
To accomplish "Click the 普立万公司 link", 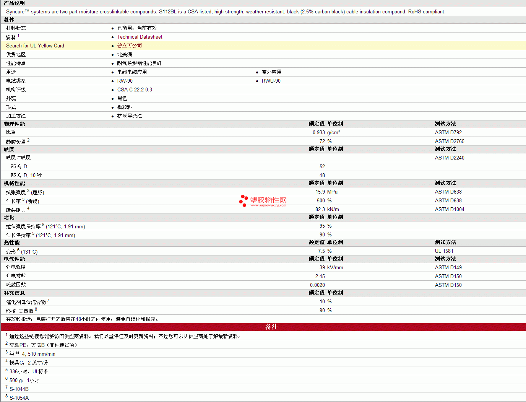I will [130, 46].
